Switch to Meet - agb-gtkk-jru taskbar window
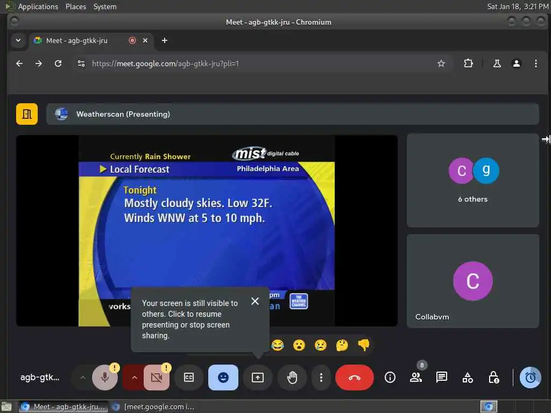The width and height of the screenshot is (551, 413). (x=63, y=407)
